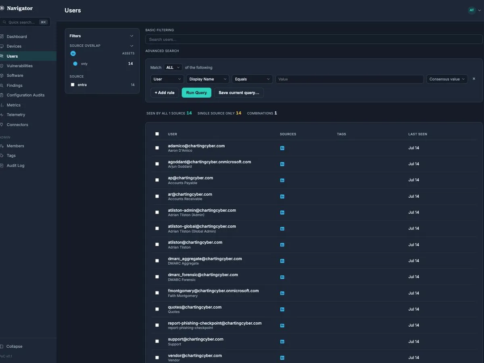The image size is (484, 363).
Task: Open the User entity dropdown
Action: pyautogui.click(x=167, y=79)
